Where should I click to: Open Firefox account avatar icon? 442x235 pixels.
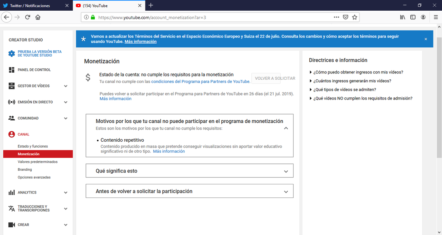[423, 17]
